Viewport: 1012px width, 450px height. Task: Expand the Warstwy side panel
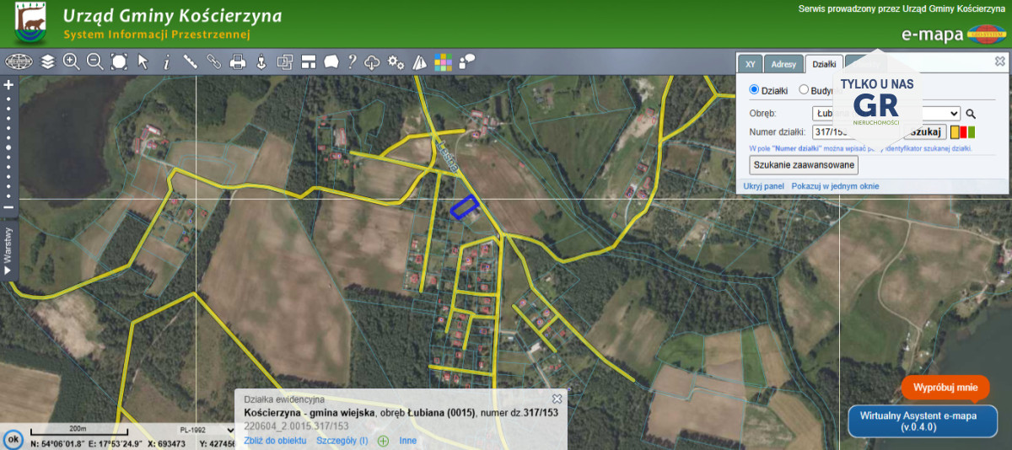click(x=9, y=250)
